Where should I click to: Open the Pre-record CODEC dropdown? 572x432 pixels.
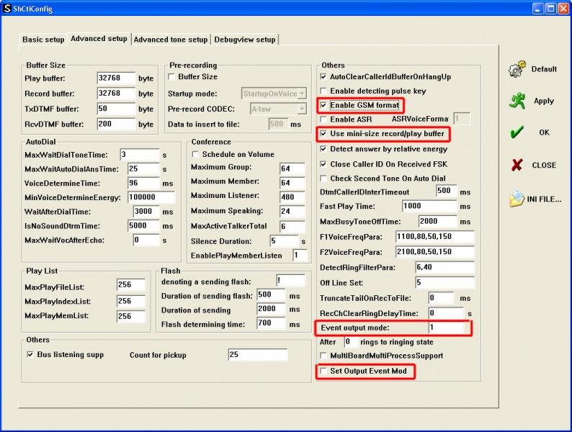pos(302,109)
